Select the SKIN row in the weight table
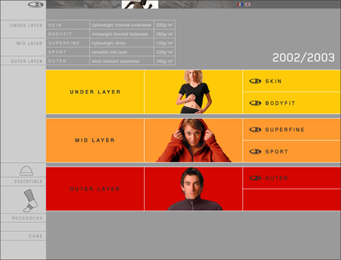The height and width of the screenshot is (260, 341). point(110,25)
